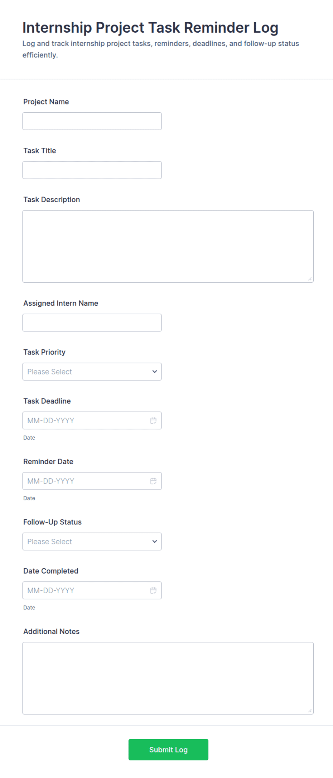Grab Task Description resize handle
Image resolution: width=333 pixels, height=778 pixels.
(310, 279)
